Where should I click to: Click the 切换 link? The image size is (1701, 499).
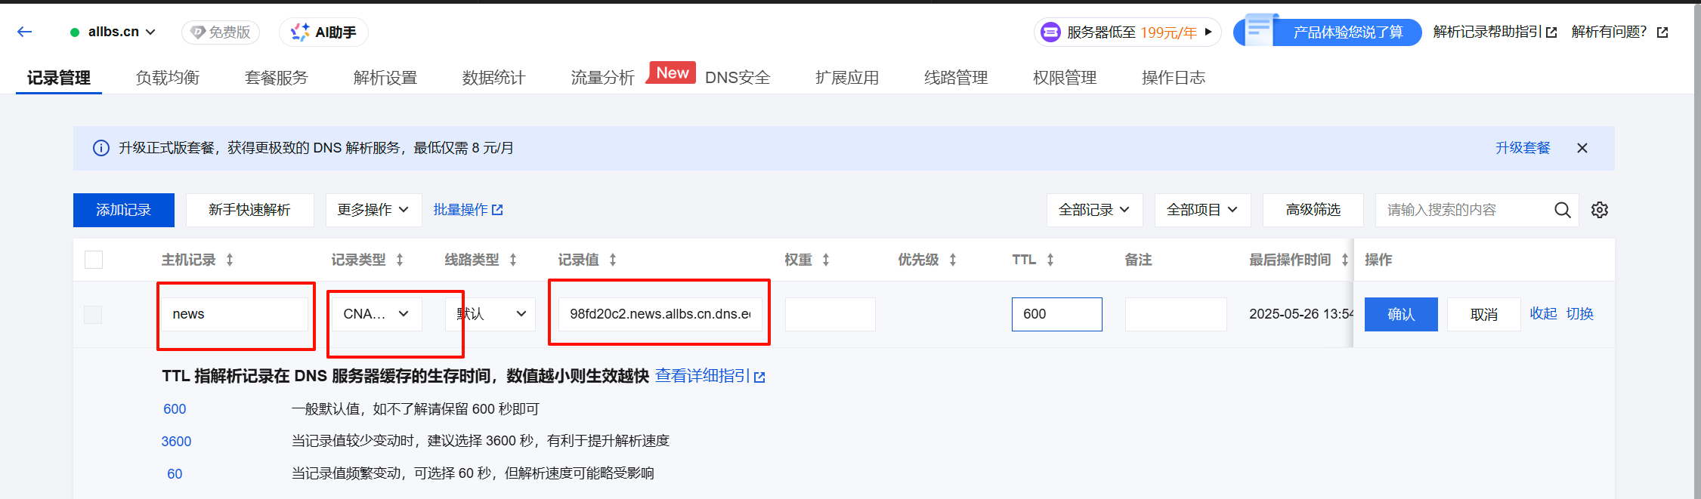(x=1580, y=313)
